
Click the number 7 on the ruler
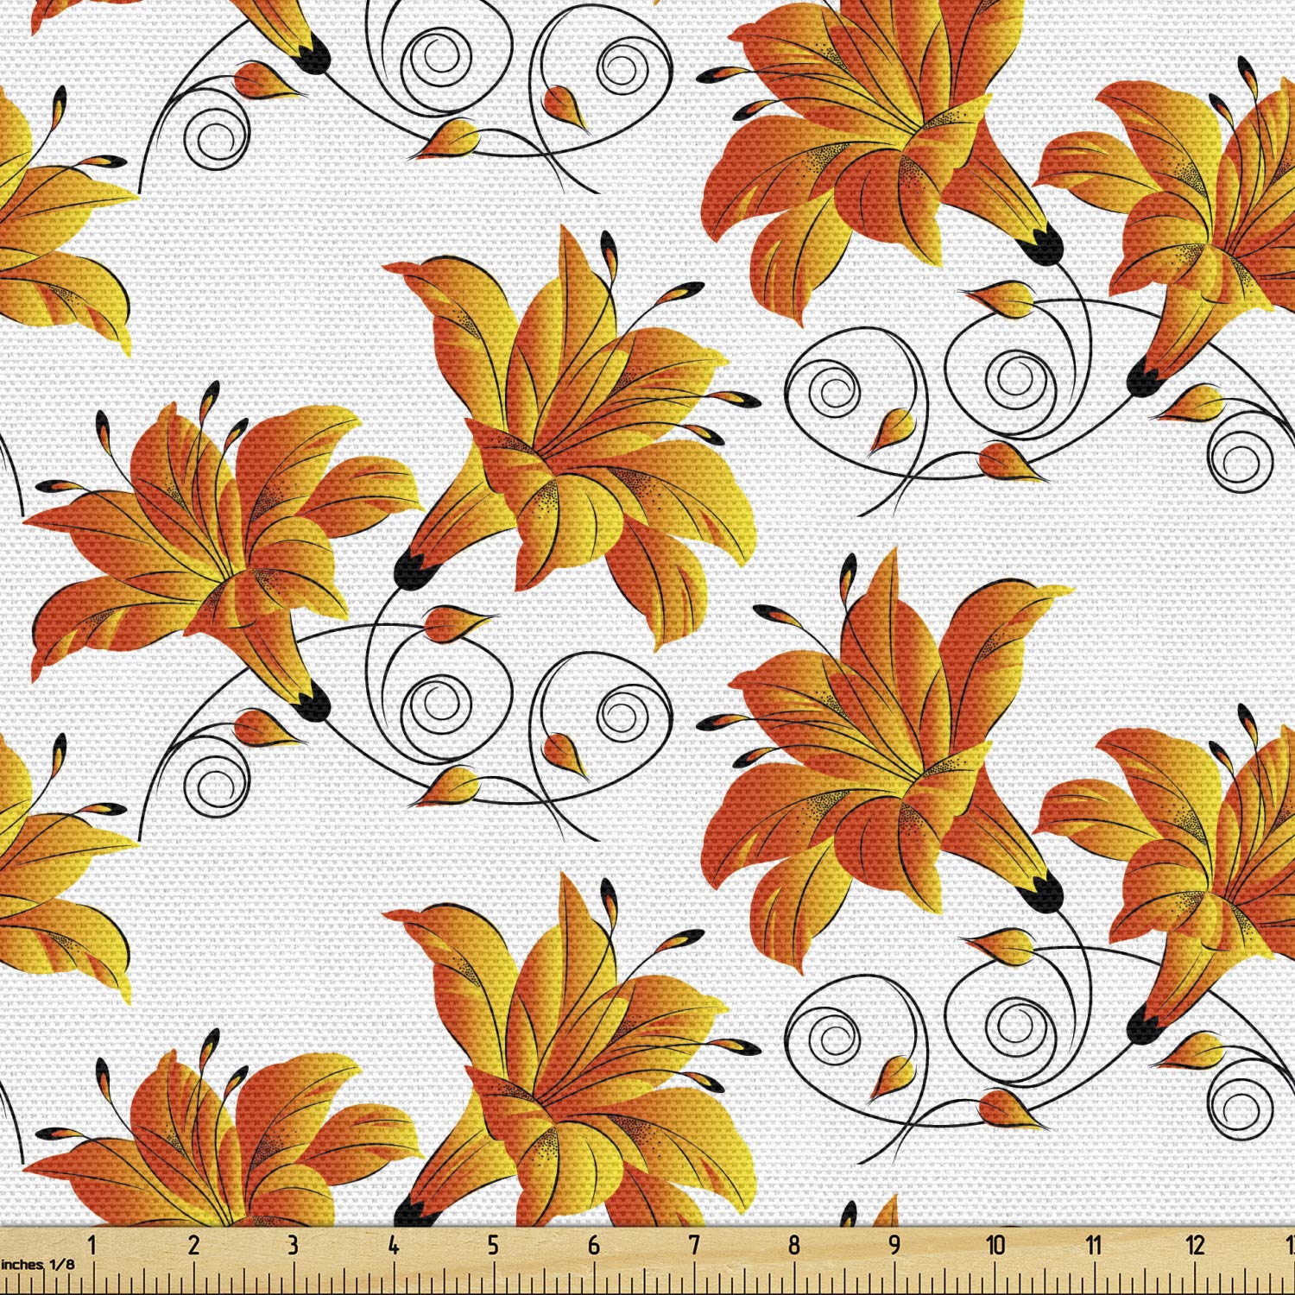click(694, 1246)
